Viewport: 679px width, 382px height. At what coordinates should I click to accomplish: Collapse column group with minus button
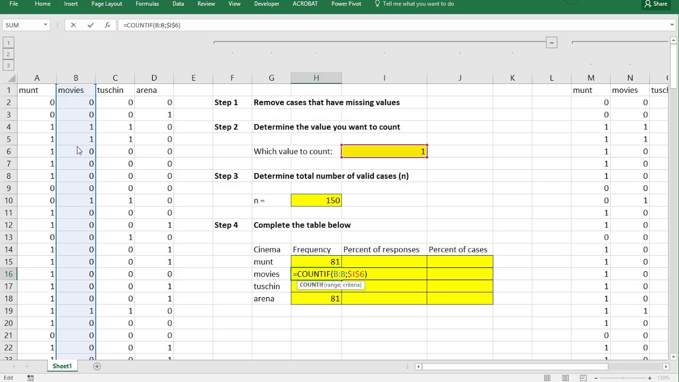552,42
